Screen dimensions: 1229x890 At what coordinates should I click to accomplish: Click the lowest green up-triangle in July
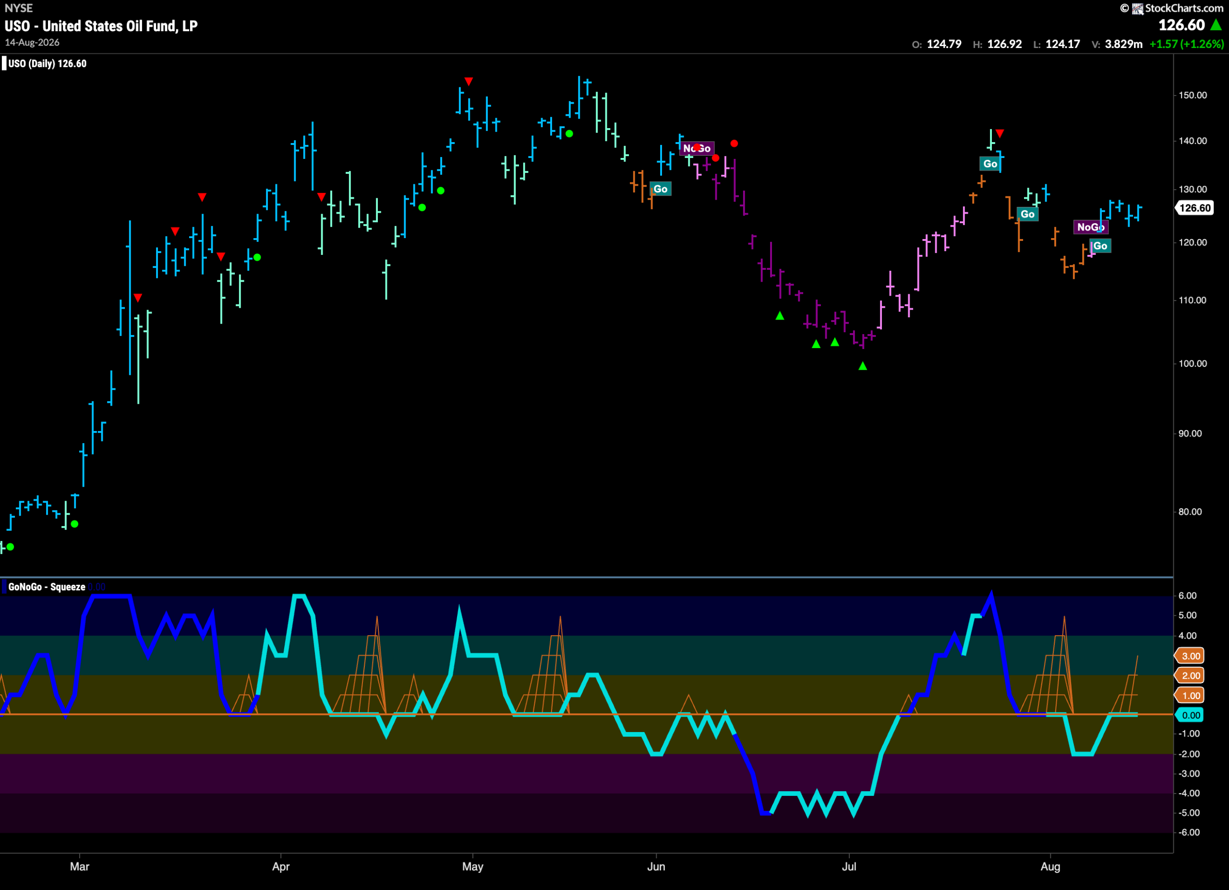pyautogui.click(x=863, y=366)
